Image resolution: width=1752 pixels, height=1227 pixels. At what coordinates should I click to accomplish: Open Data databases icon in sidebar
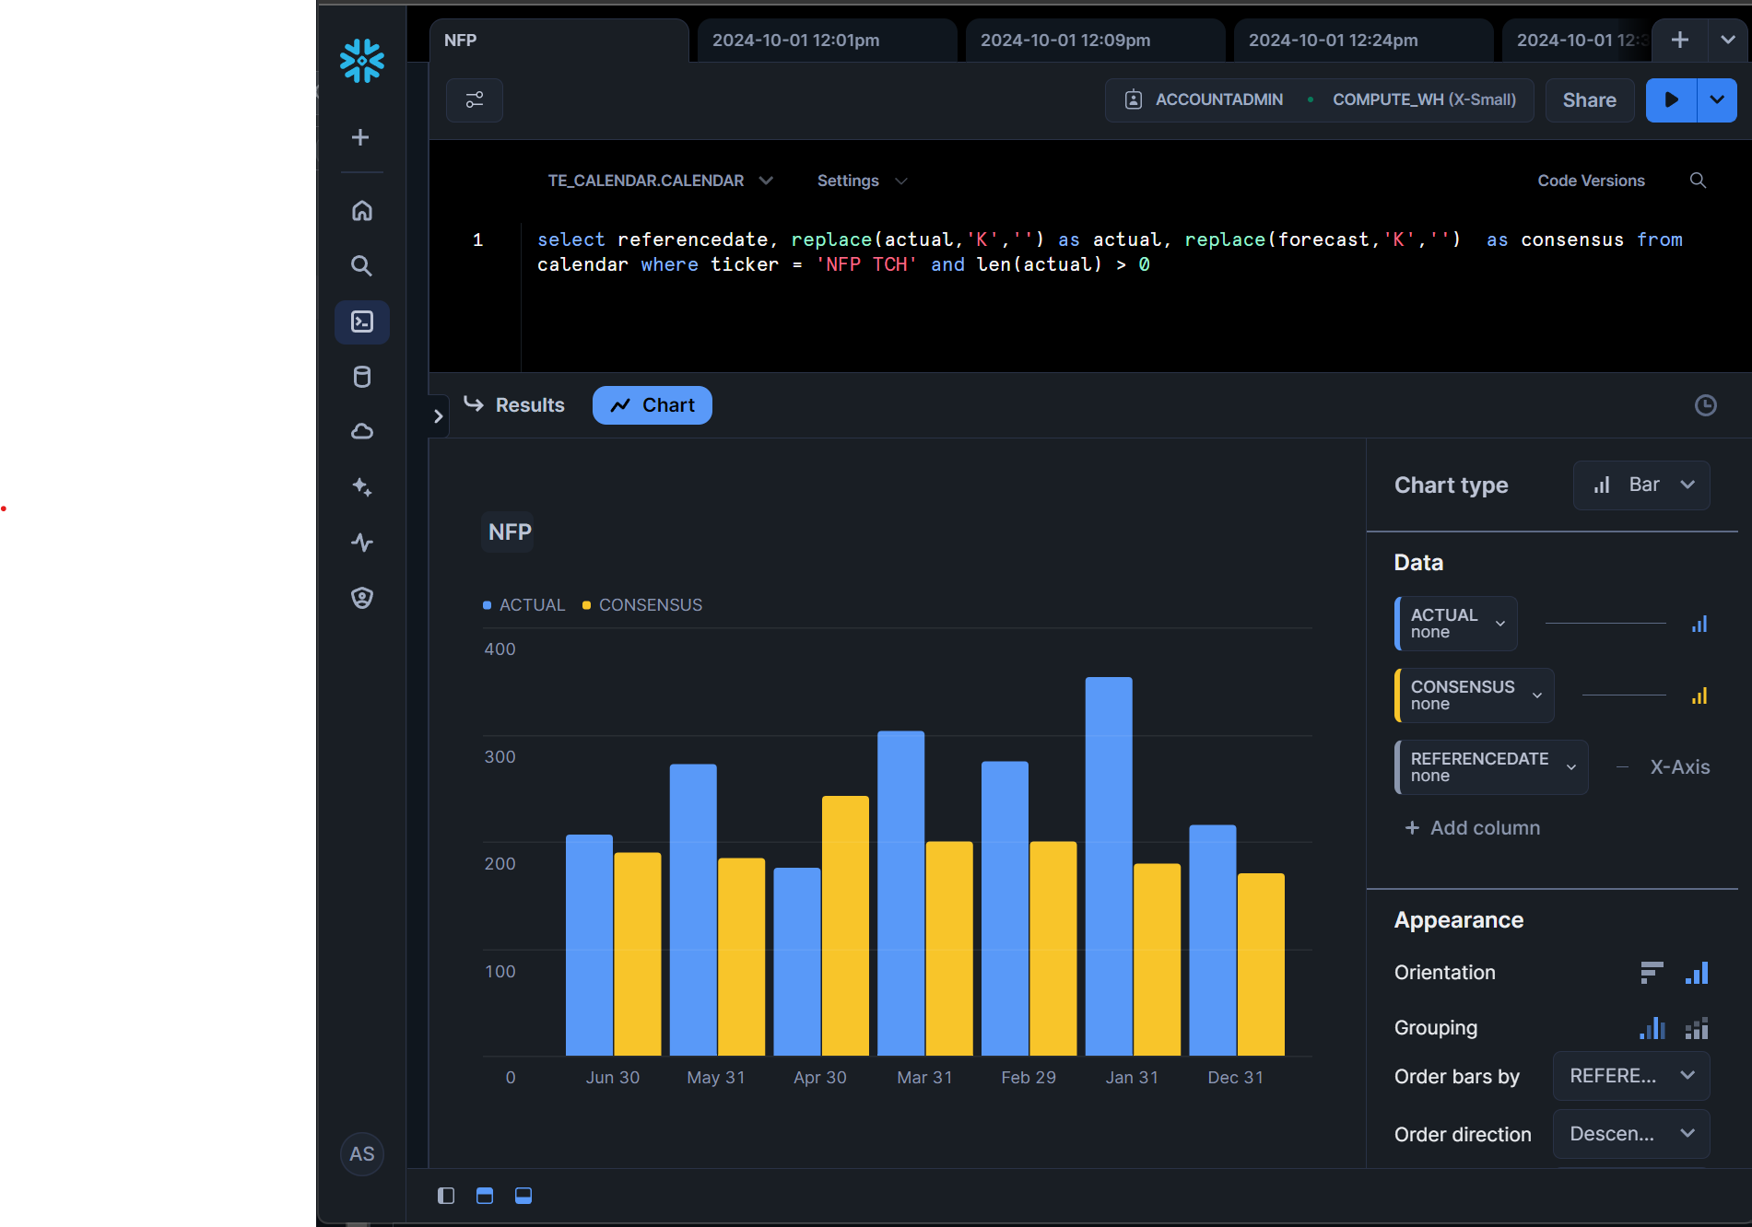pos(362,377)
